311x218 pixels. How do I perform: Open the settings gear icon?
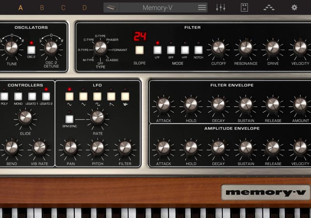[294, 7]
